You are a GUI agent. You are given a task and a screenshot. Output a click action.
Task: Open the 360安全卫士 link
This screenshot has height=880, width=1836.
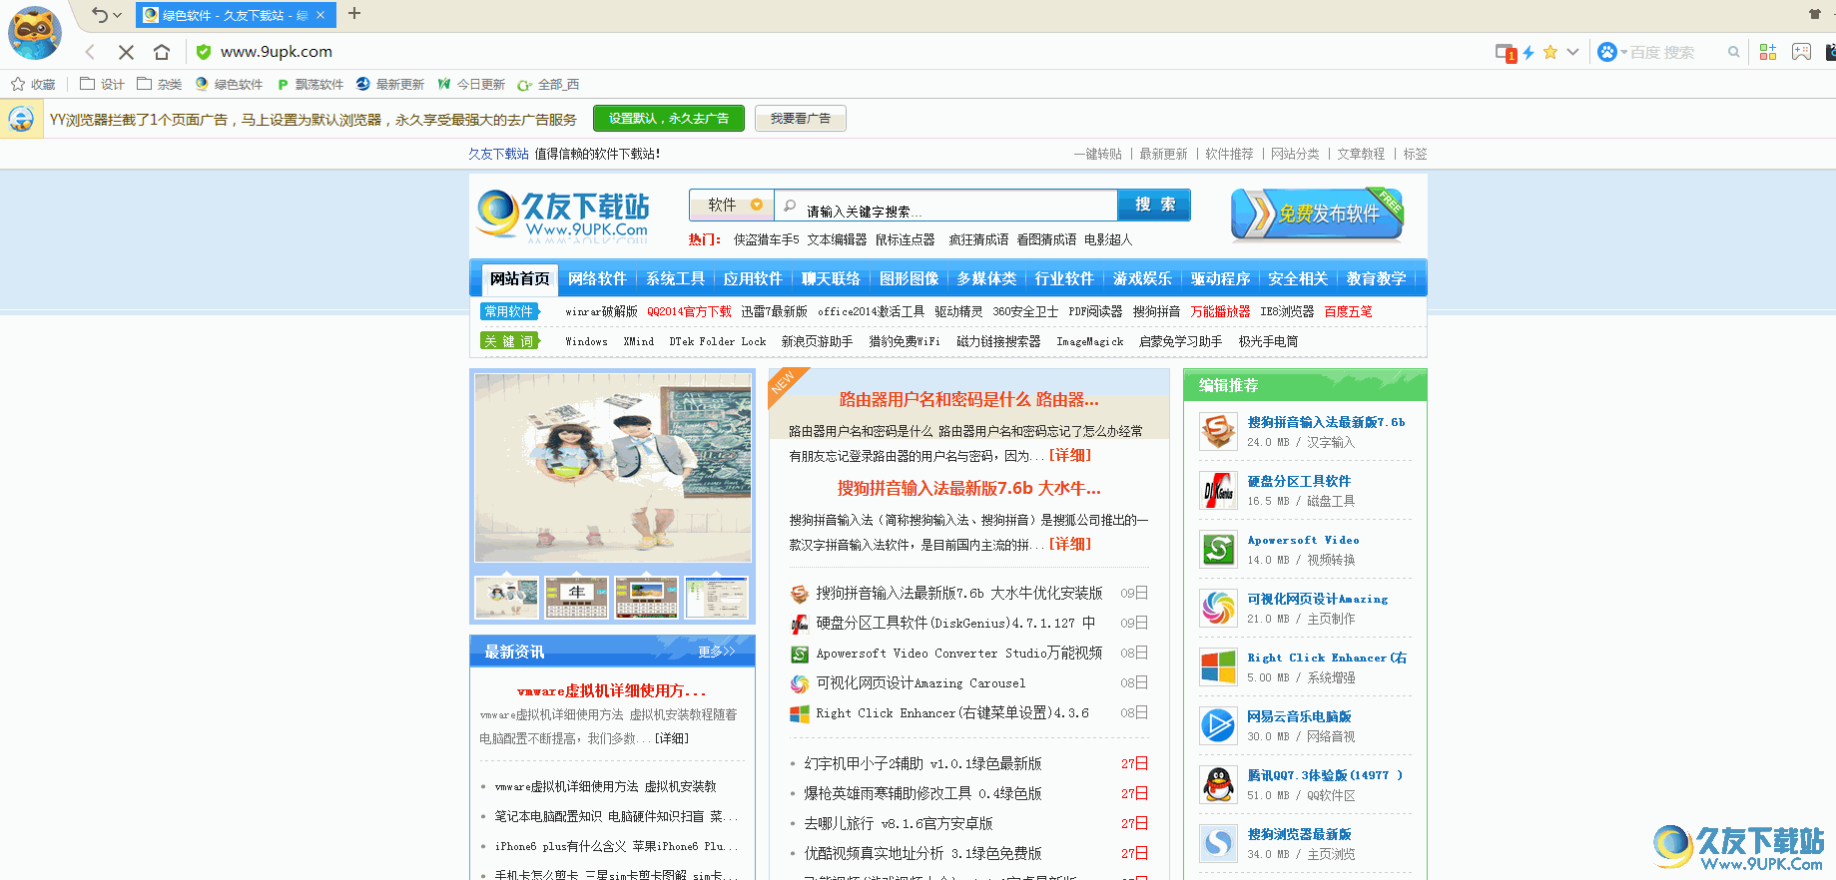tap(1025, 311)
